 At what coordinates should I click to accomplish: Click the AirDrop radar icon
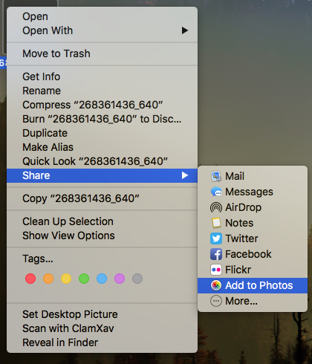216,207
